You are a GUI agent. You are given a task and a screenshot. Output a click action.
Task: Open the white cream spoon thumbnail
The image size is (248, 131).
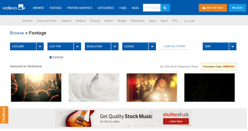pos(94,87)
